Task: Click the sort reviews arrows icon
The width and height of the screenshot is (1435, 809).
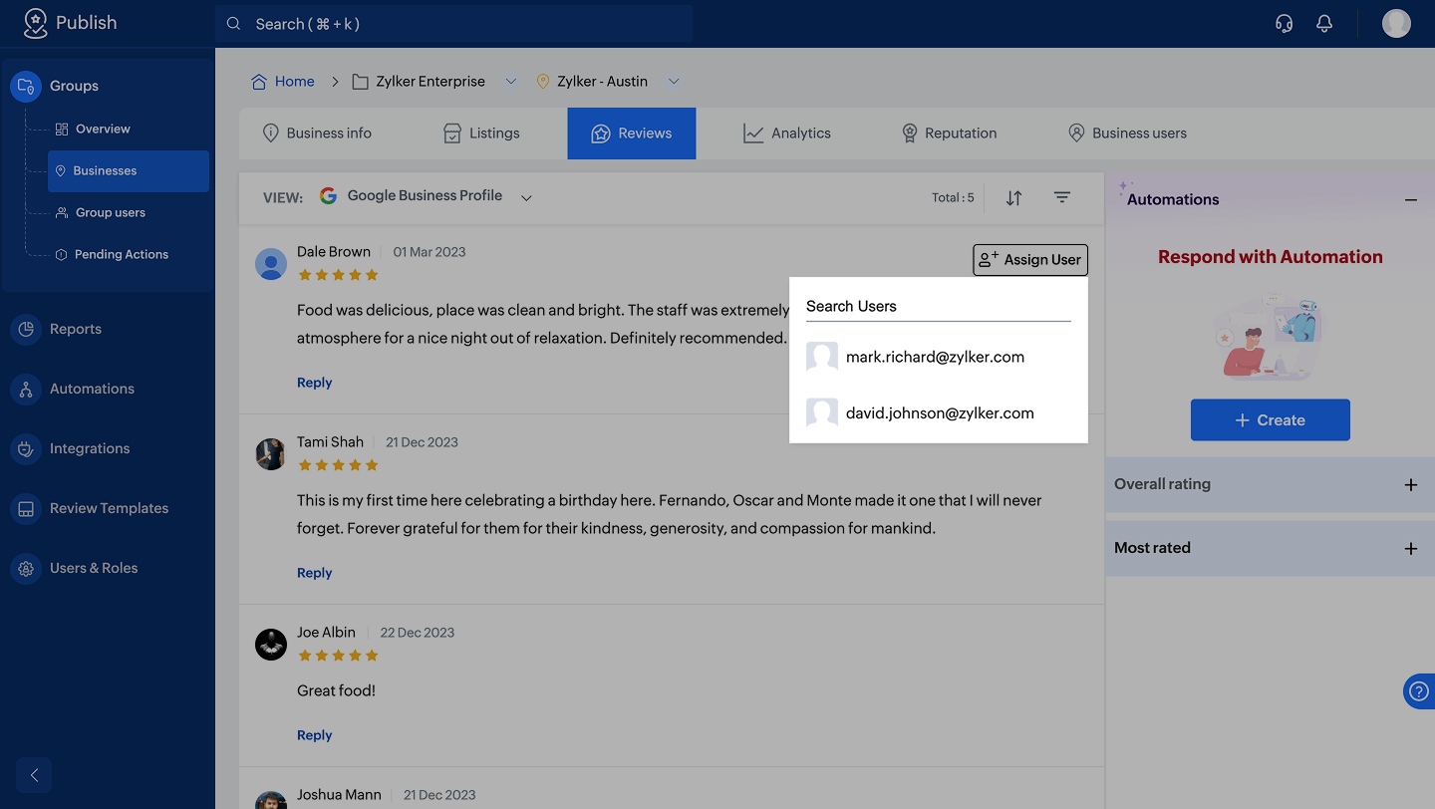Action: tap(1013, 197)
